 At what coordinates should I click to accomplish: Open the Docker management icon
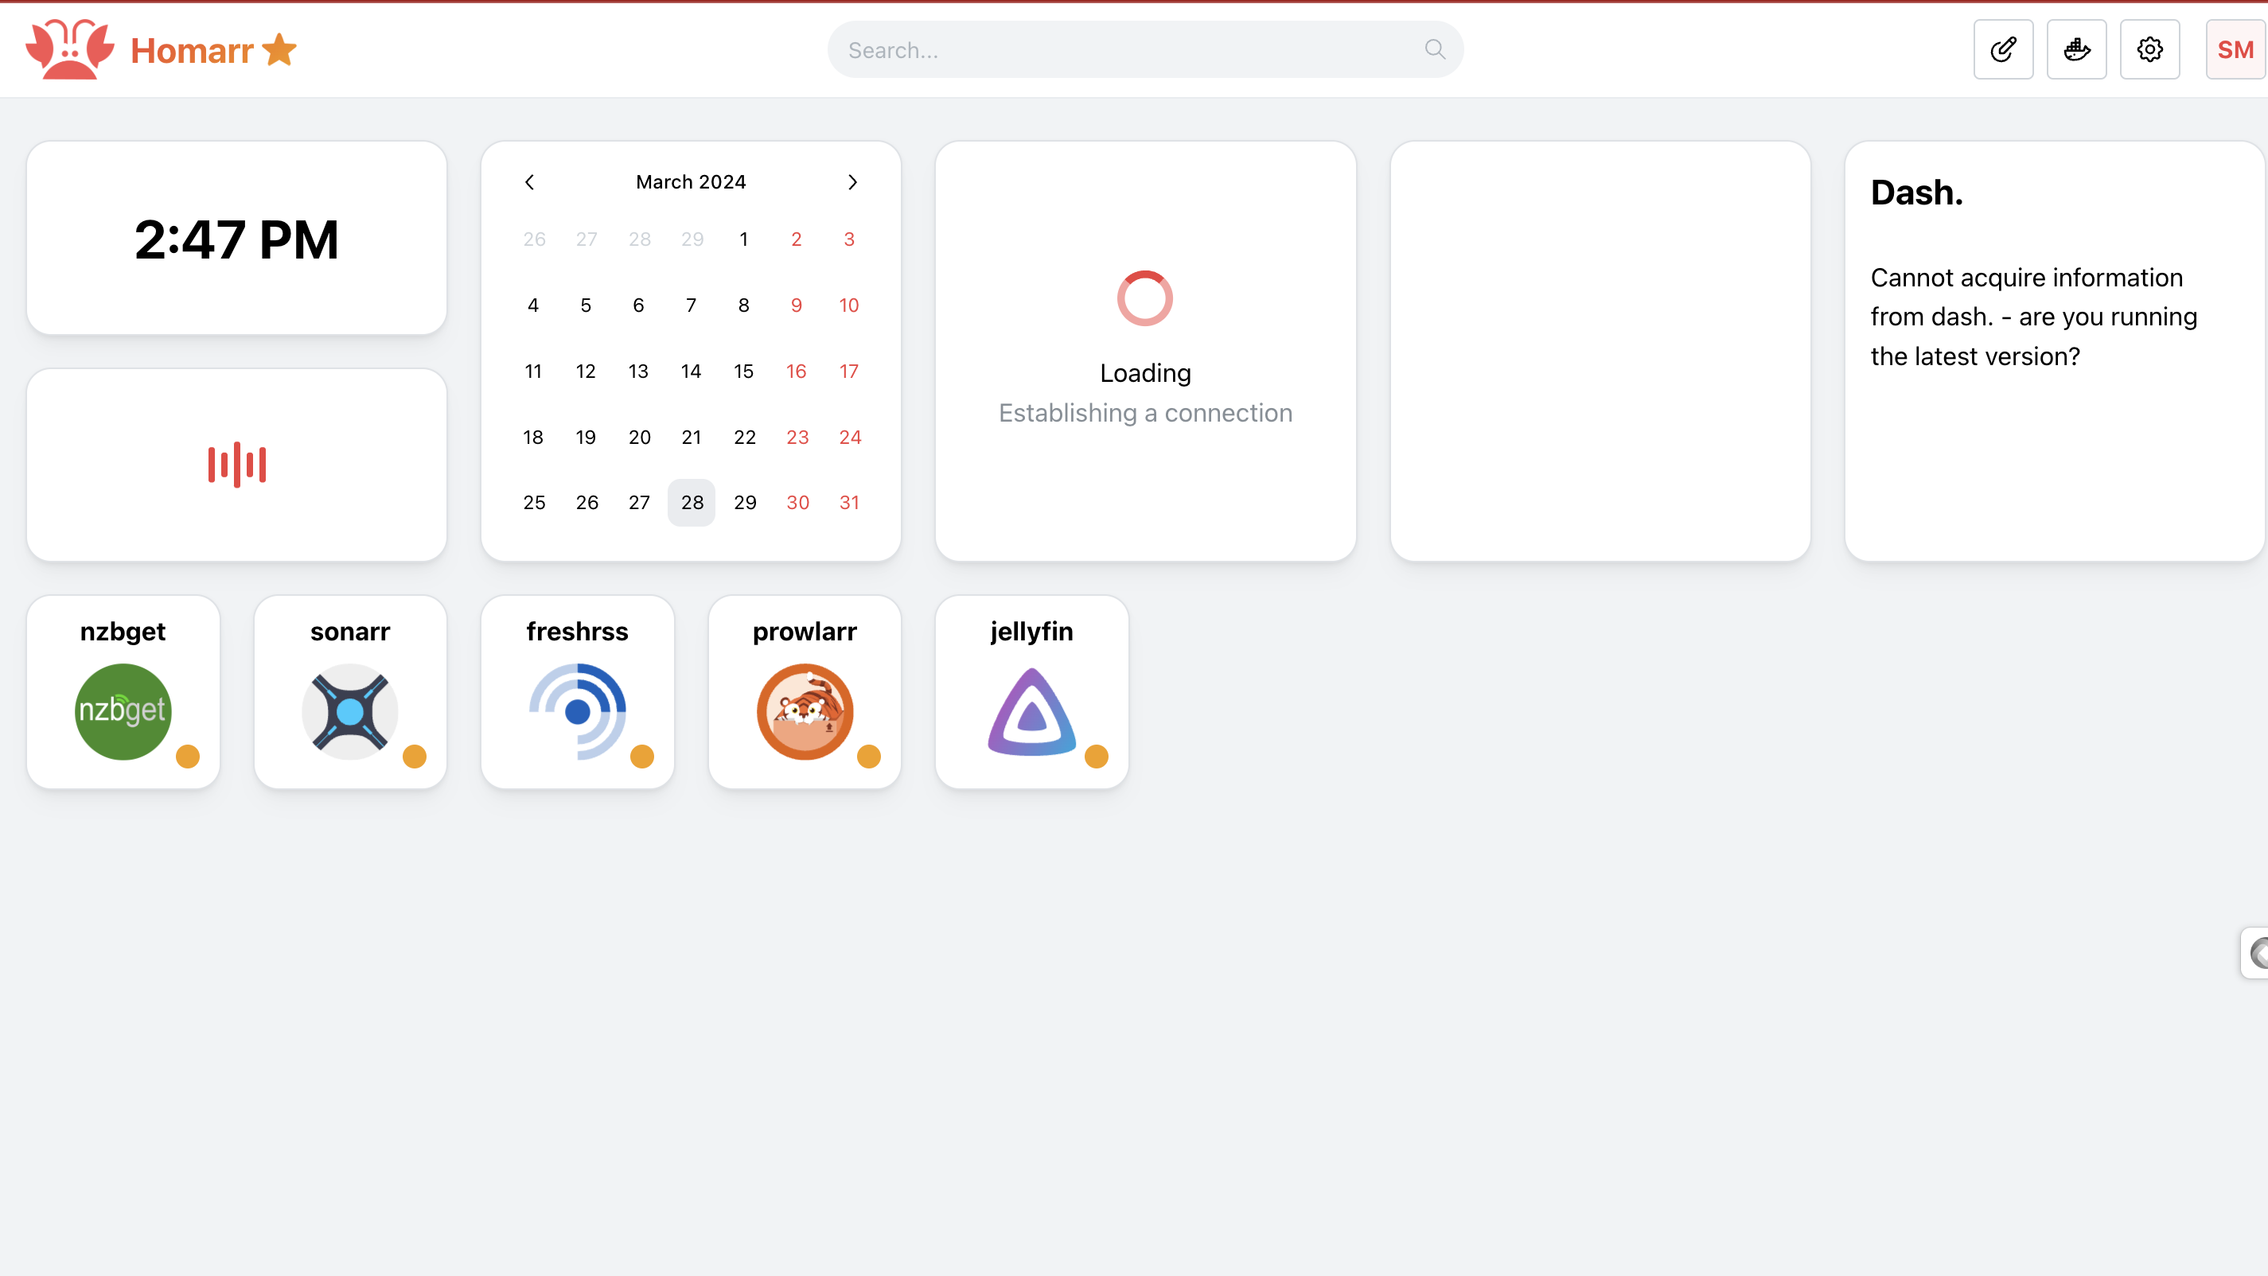(x=2076, y=49)
